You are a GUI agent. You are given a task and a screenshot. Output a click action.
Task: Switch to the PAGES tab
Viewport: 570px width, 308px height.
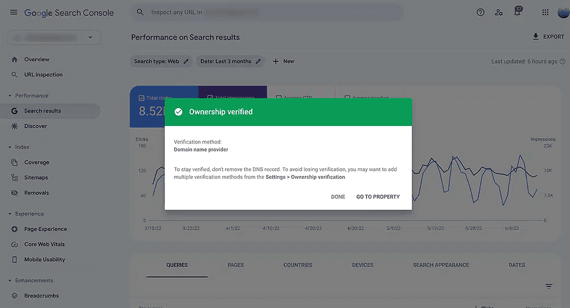click(x=235, y=265)
